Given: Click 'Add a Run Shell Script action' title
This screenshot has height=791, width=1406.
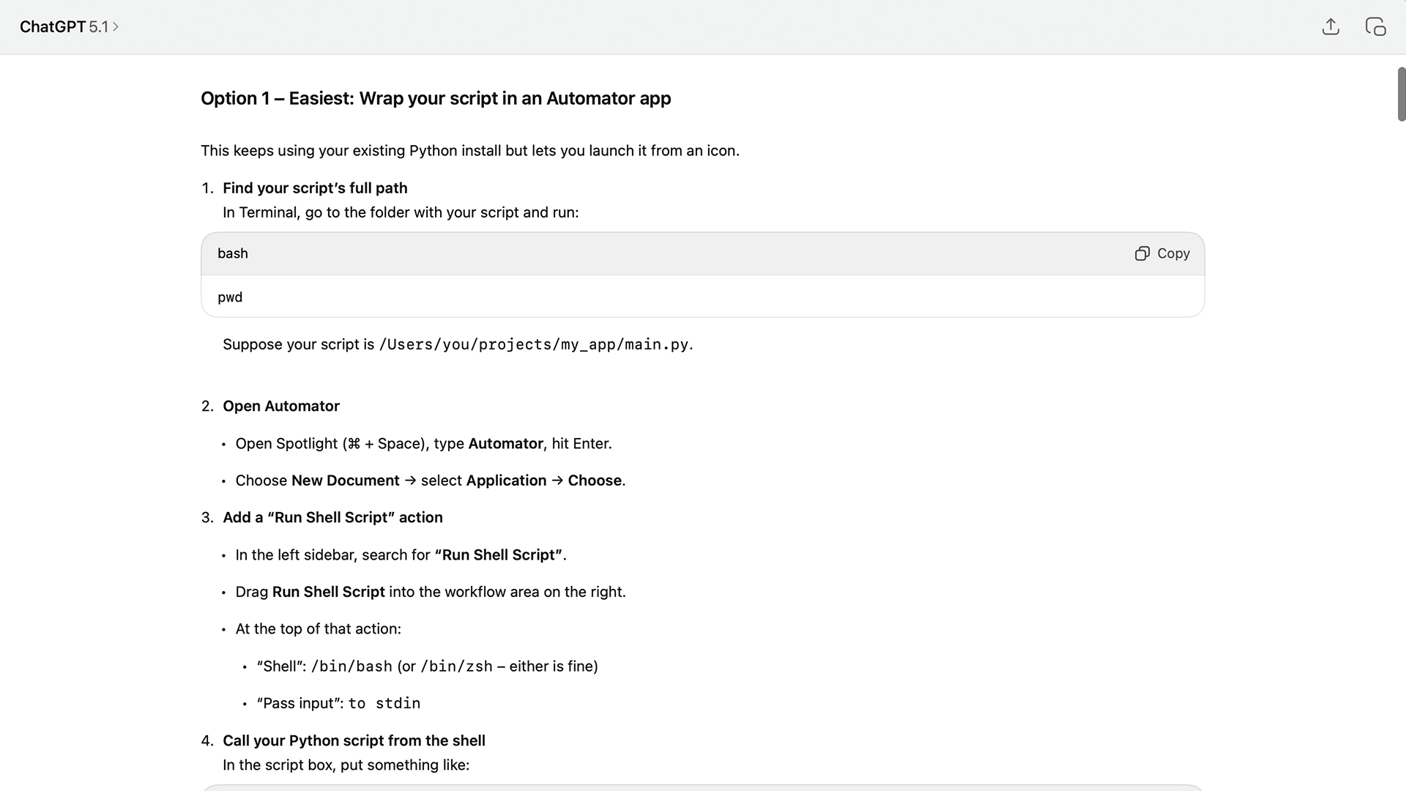Looking at the screenshot, I should [332, 518].
